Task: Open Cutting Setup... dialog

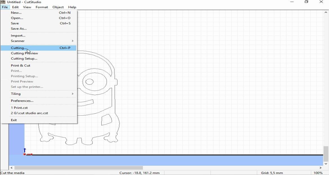Action: 38,59
